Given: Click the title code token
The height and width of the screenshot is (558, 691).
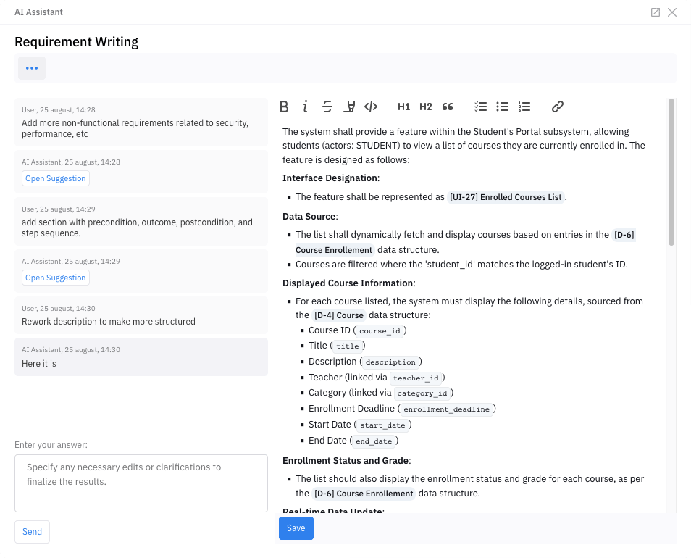Looking at the screenshot, I should pos(348,346).
